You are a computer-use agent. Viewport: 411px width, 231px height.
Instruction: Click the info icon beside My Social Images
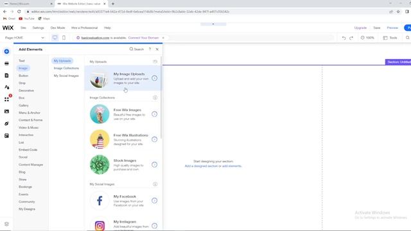(x=155, y=184)
